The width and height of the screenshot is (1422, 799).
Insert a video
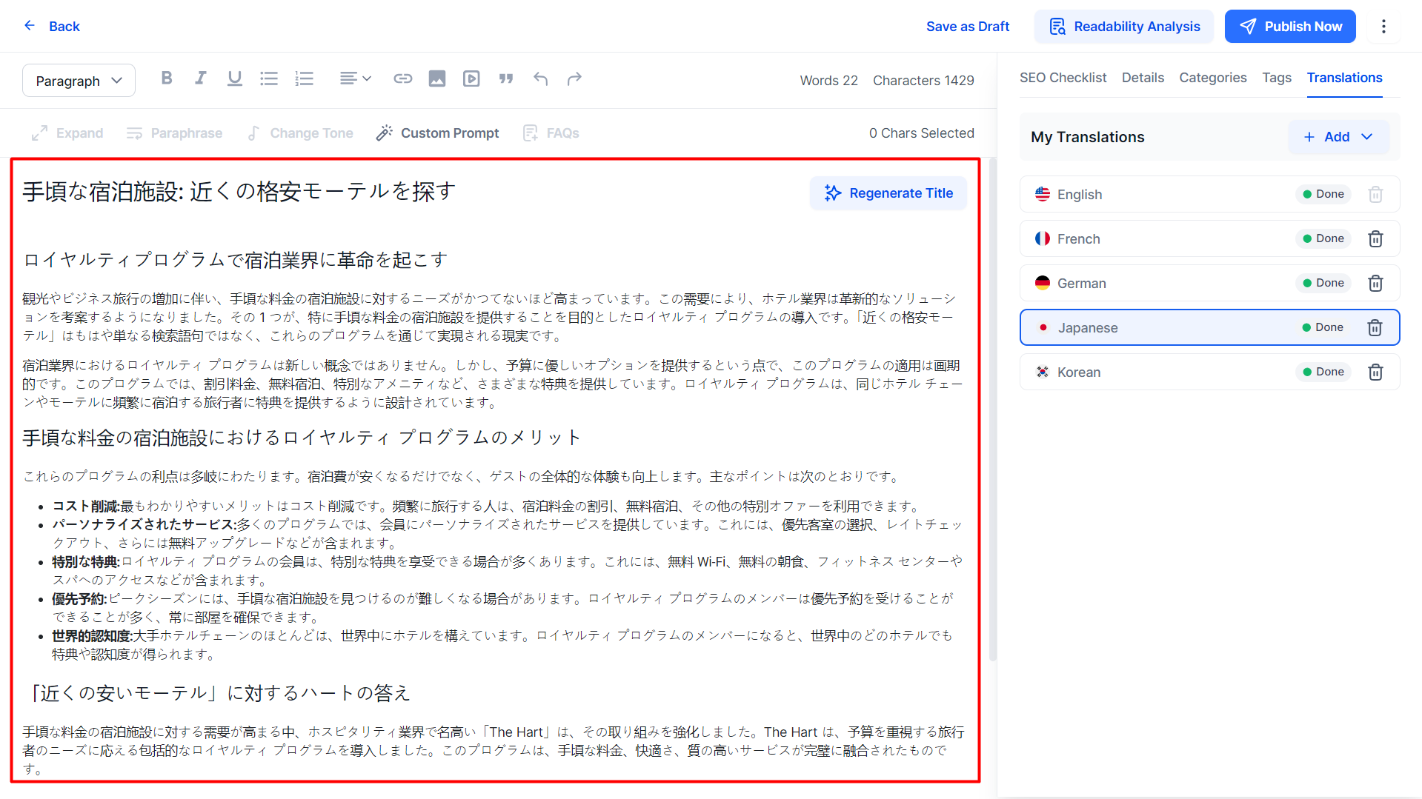coord(471,78)
